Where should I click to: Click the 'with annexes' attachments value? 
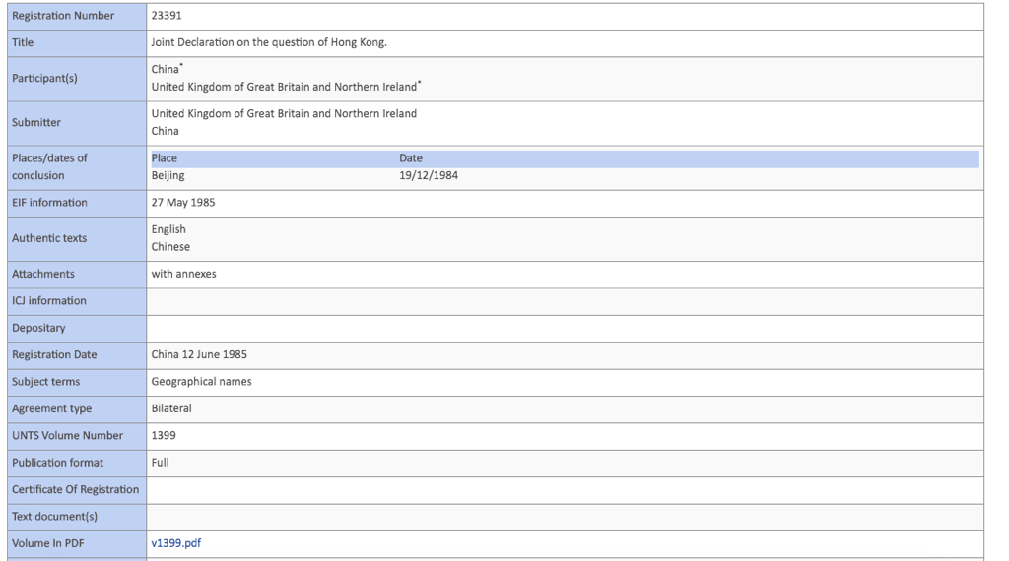click(x=183, y=274)
